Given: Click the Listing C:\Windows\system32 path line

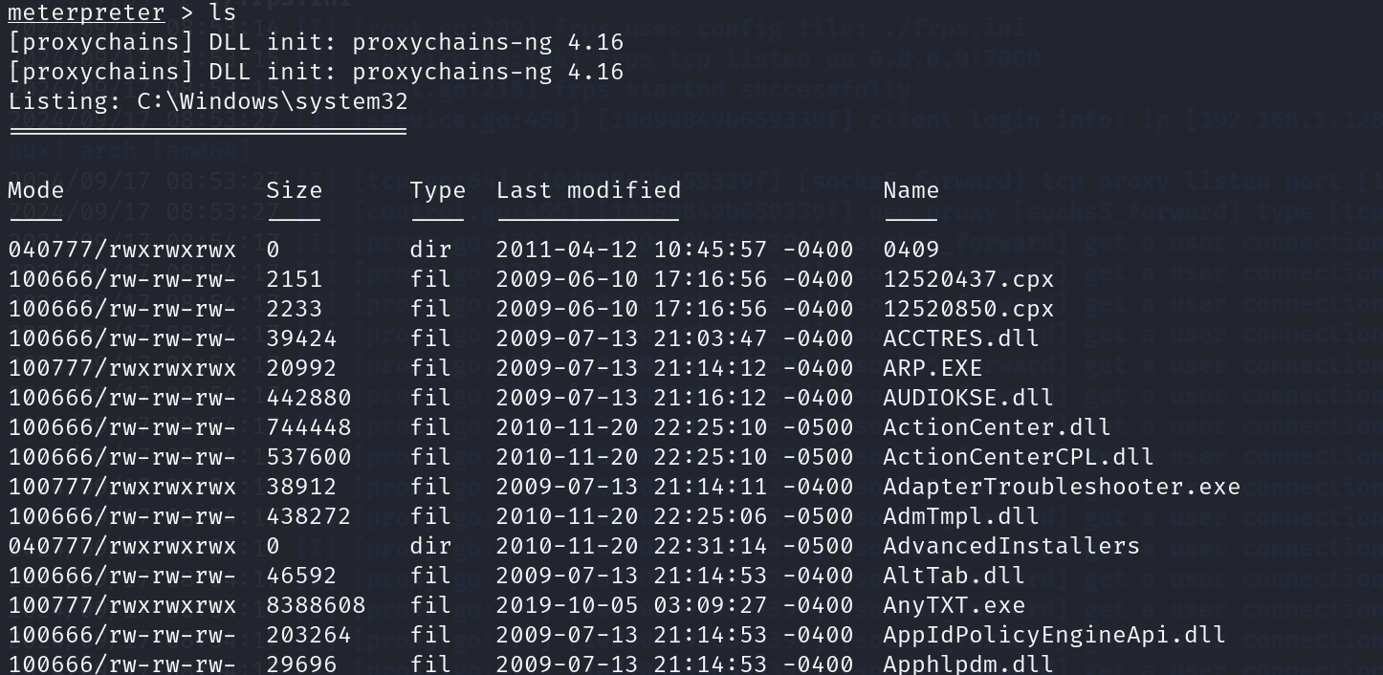Looking at the screenshot, I should (209, 101).
